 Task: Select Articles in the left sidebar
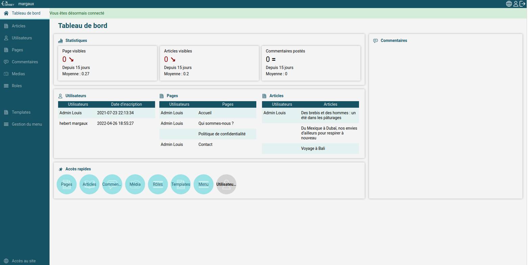[19, 26]
